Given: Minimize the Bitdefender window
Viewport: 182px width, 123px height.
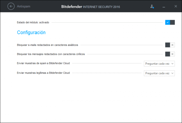Looking at the screenshot, I should 164,7.
